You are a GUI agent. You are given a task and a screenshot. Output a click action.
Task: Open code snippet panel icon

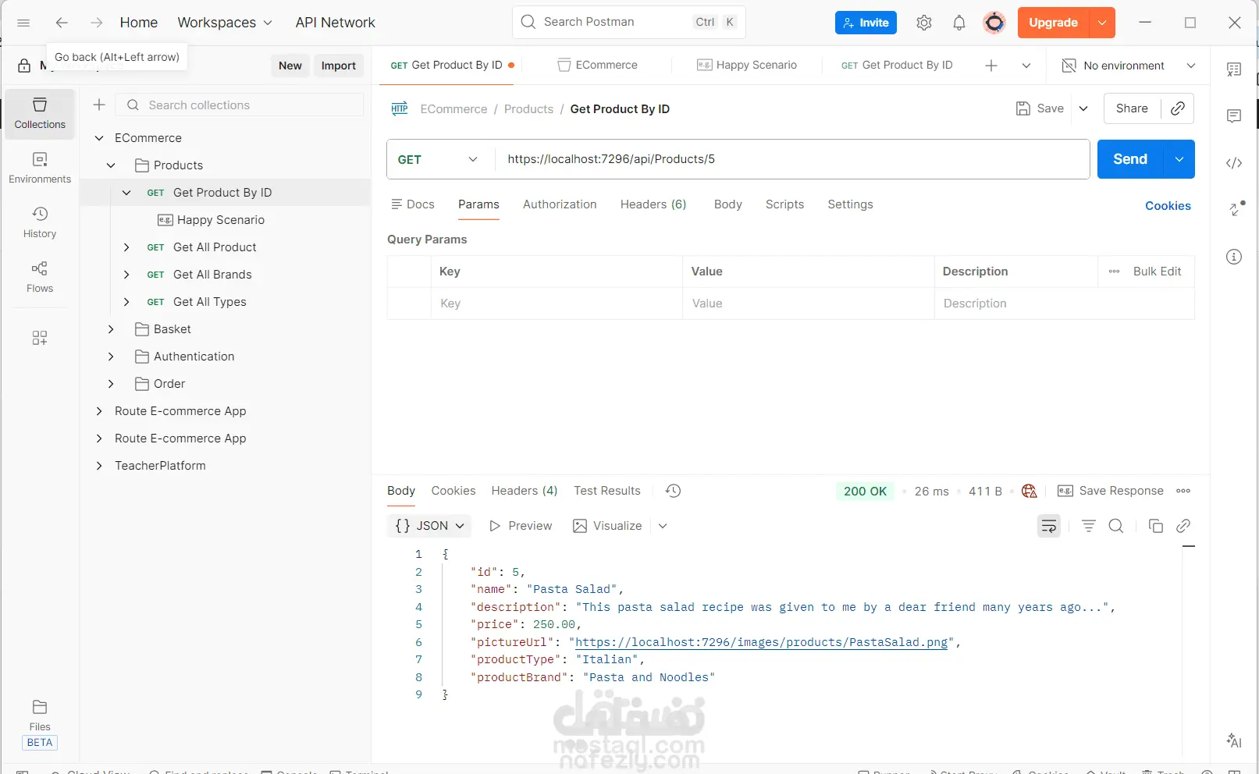[1234, 163]
